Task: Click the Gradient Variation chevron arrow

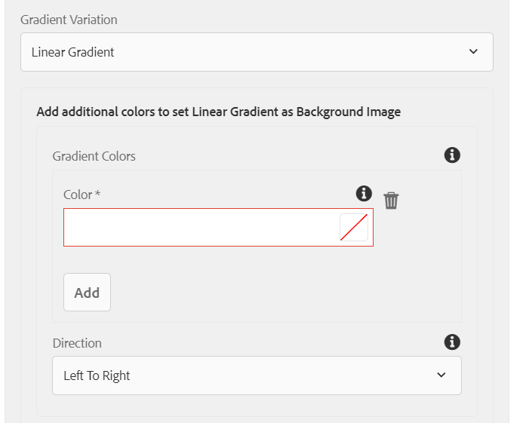Action: click(x=473, y=51)
